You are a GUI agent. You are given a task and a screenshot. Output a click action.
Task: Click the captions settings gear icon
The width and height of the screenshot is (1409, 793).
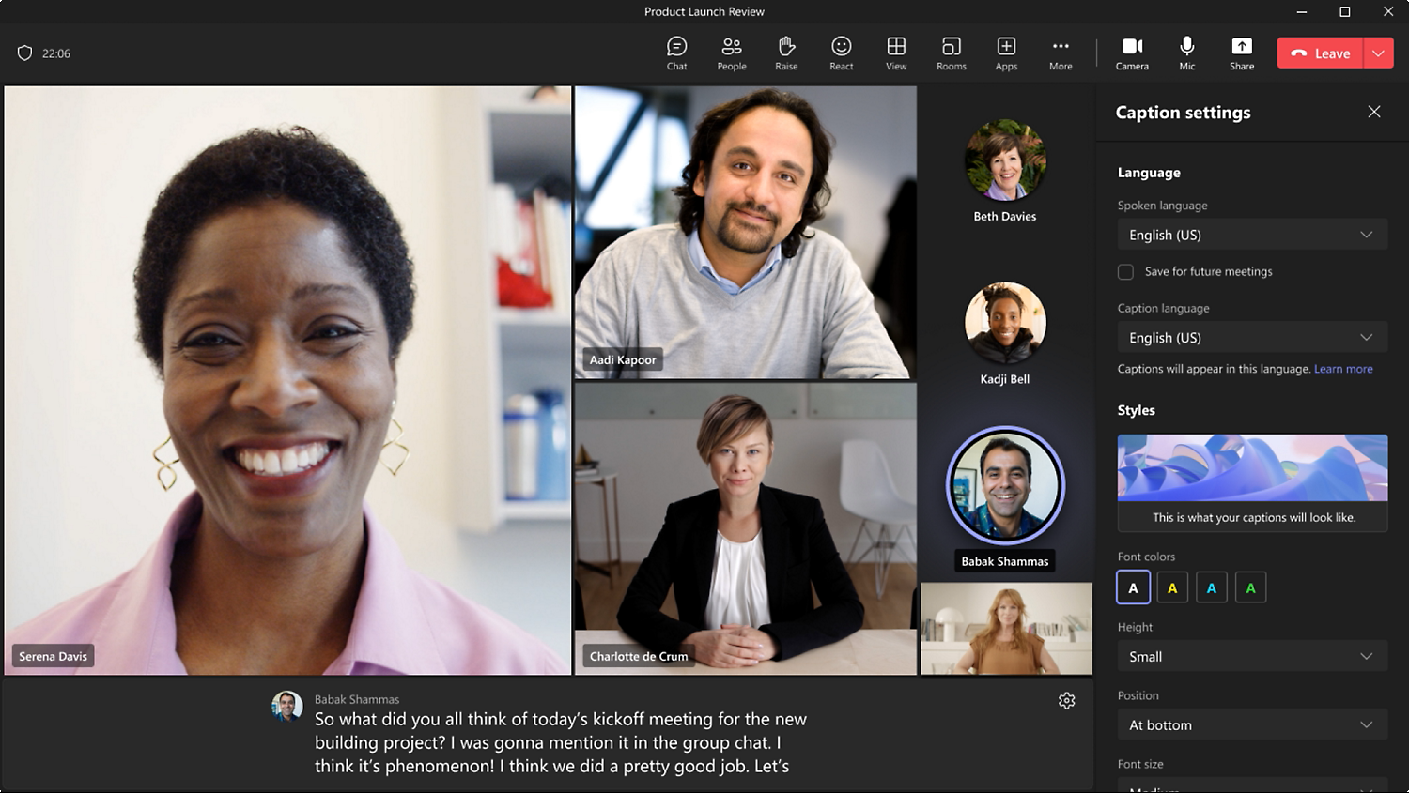[x=1066, y=701]
